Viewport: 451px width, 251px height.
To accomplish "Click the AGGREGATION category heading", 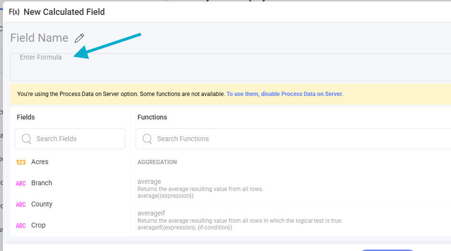I will click(157, 162).
